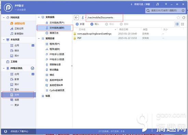Switch to list view
The width and height of the screenshot is (188, 135).
[177, 24]
